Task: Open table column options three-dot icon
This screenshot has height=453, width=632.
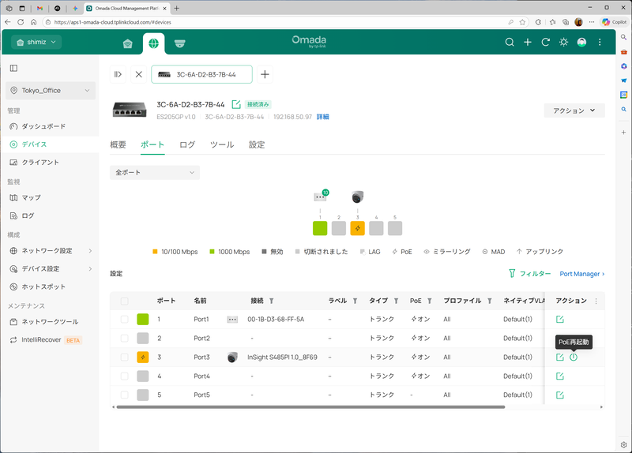Action: (596, 301)
